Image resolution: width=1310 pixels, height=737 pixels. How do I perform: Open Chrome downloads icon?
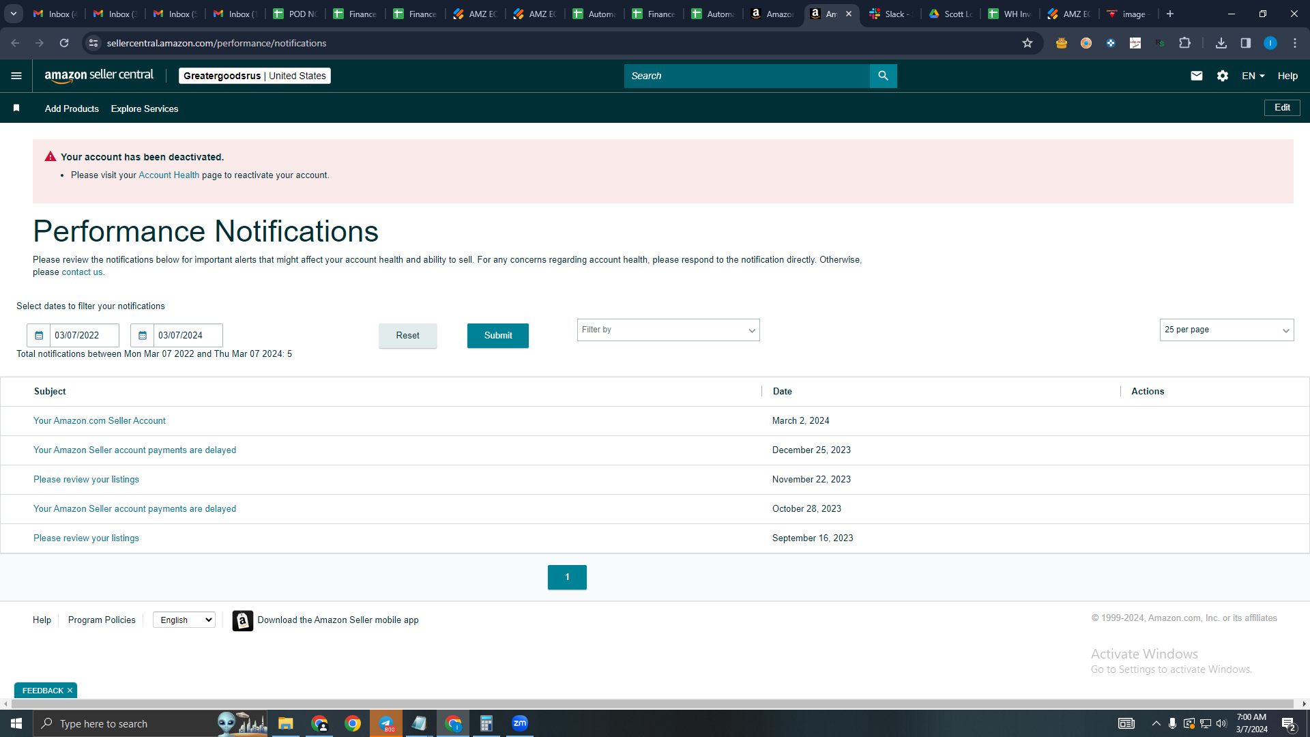(x=1221, y=43)
